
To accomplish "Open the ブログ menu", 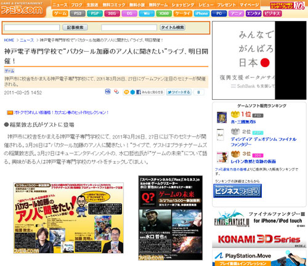I will (76, 5).
